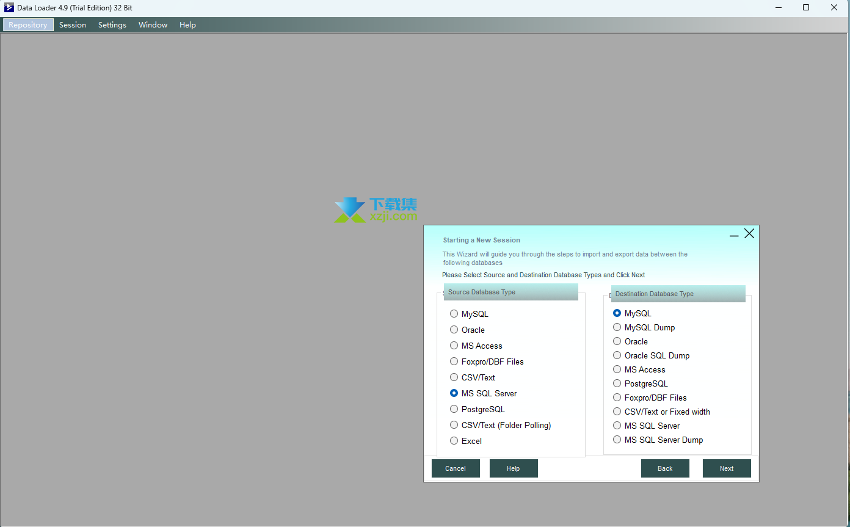The width and height of the screenshot is (850, 527).
Task: Proceed with the Next button
Action: (727, 468)
